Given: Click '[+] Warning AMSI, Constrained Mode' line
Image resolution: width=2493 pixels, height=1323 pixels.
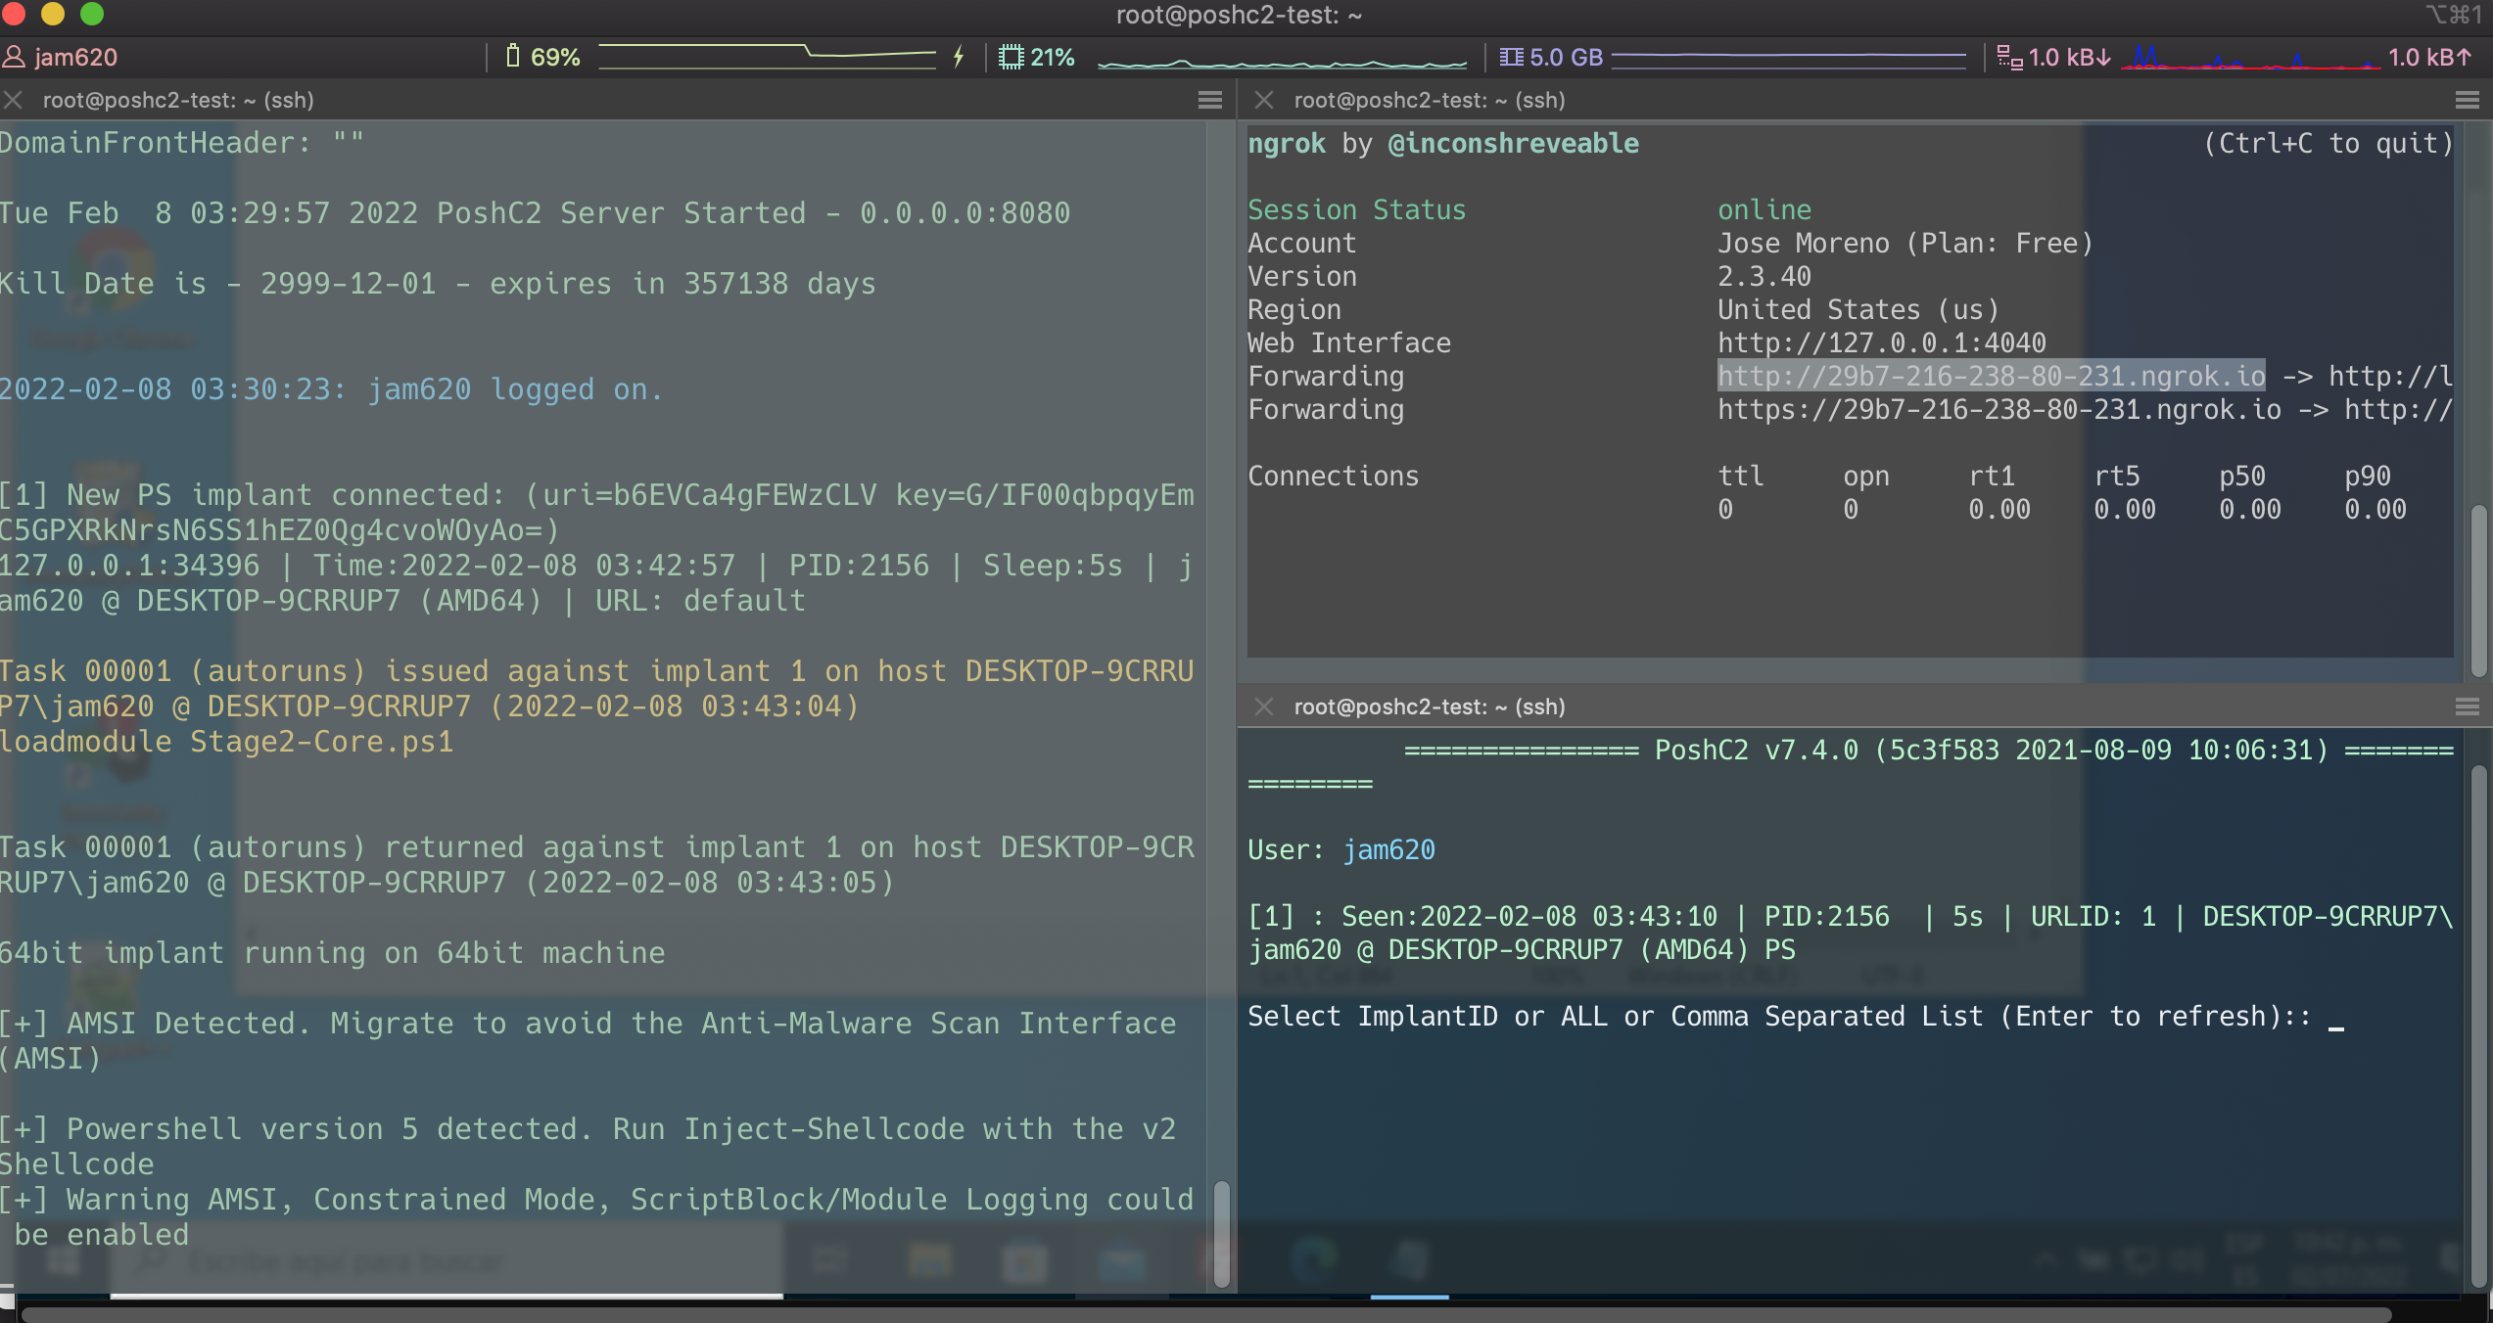Looking at the screenshot, I should click(x=597, y=1216).
